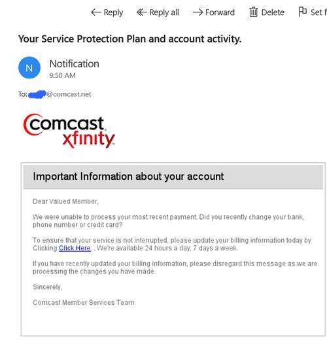
Task: Click the Comcast Xfinity logo image
Action: pyautogui.click(x=69, y=131)
